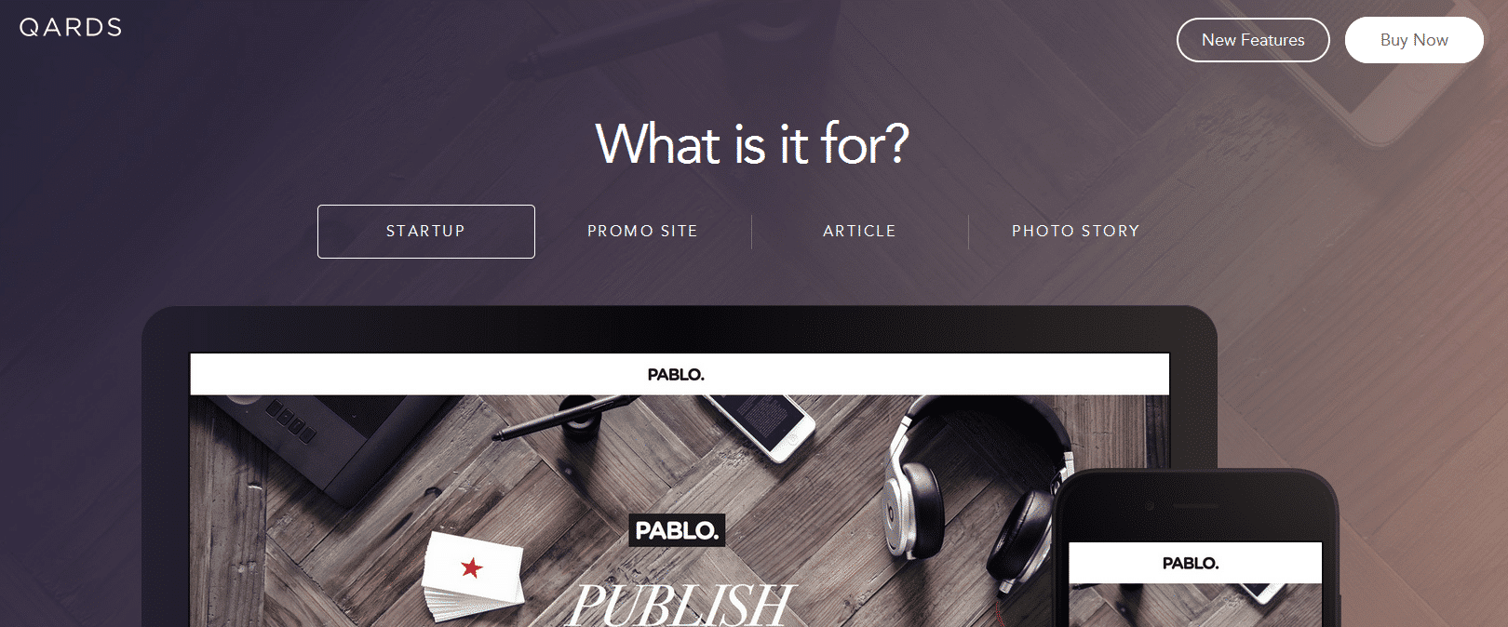The width and height of the screenshot is (1508, 627).
Task: Select the STARTUP tab
Action: tap(426, 232)
